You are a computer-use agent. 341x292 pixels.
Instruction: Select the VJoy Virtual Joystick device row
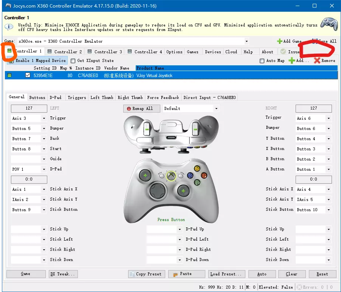click(171, 76)
